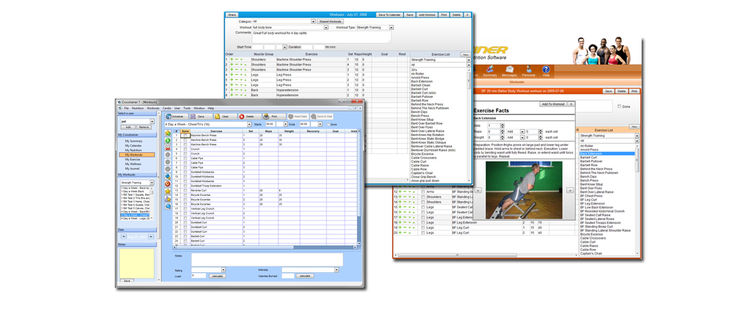Click the green plus icon in the side icon column
This screenshot has height=312, width=749.
(x=168, y=140)
